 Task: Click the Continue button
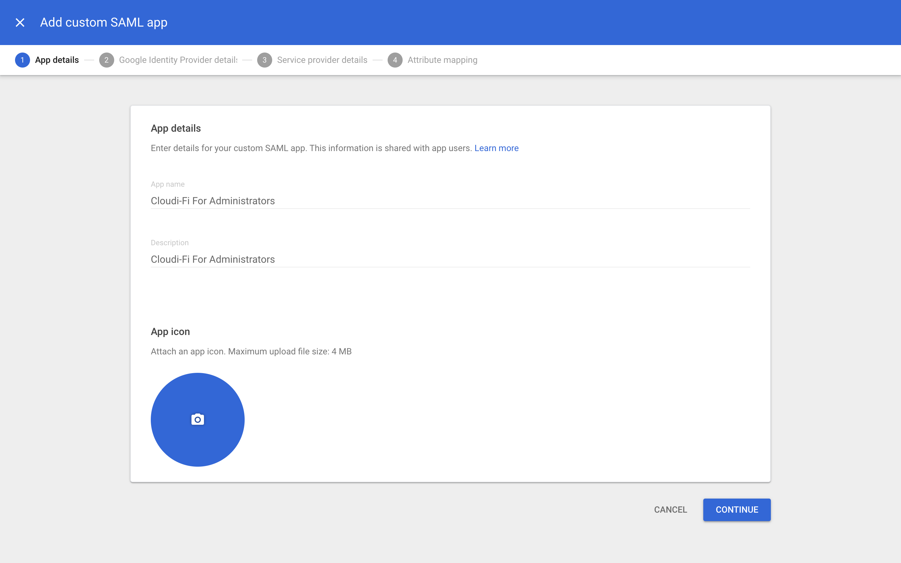[x=737, y=510]
